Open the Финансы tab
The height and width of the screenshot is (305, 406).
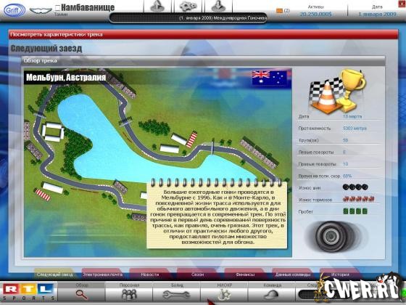point(245,274)
